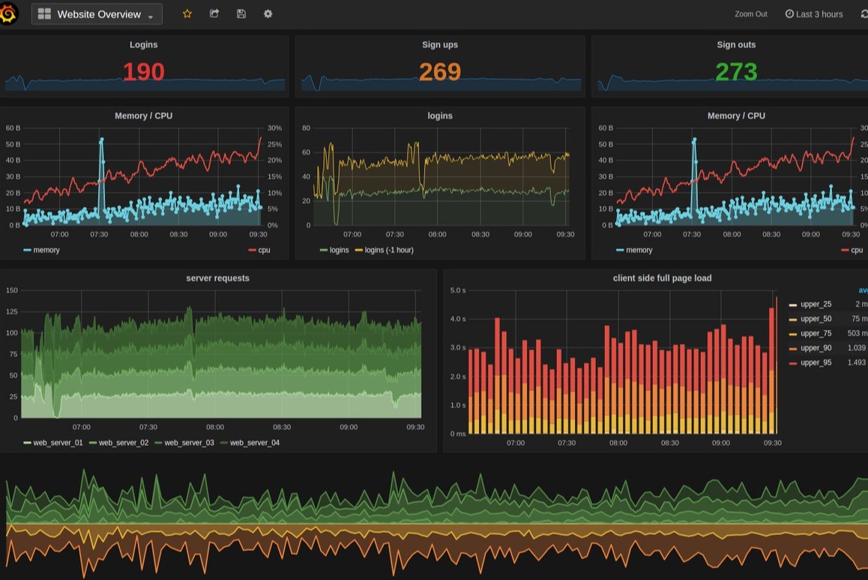Click the 269 Sign ups stat value
The height and width of the screenshot is (580, 868).
439,72
